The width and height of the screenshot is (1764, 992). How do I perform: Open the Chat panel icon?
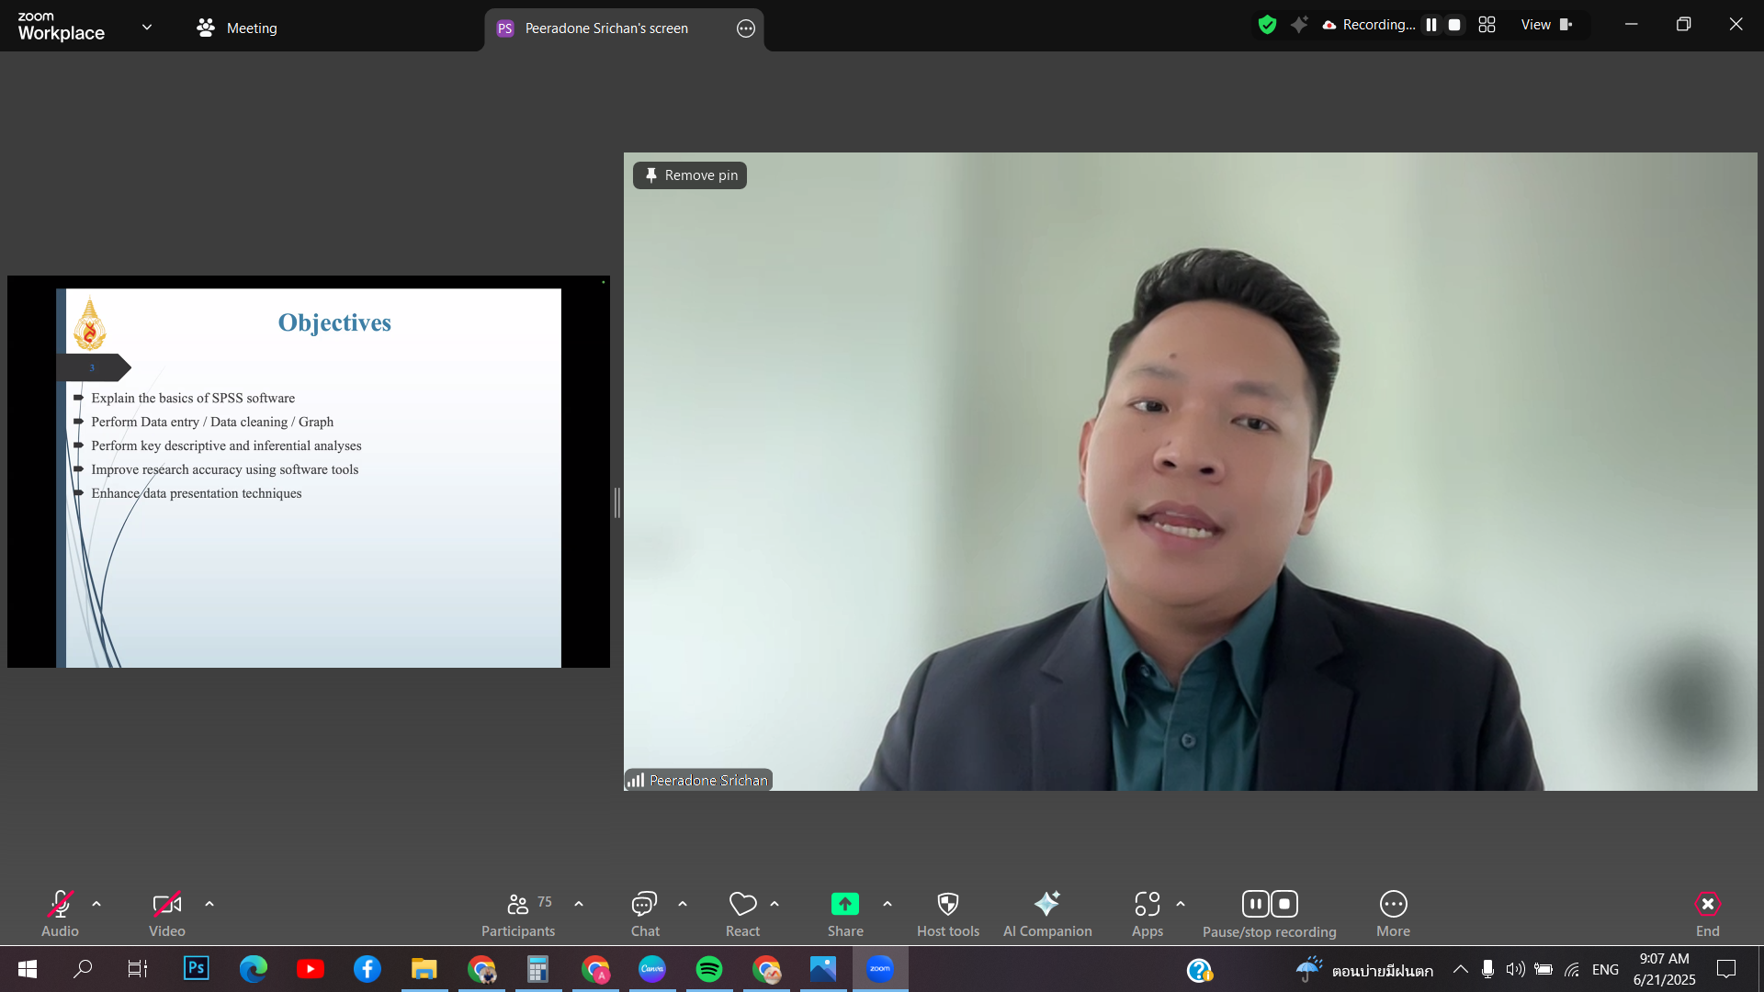[x=644, y=905]
